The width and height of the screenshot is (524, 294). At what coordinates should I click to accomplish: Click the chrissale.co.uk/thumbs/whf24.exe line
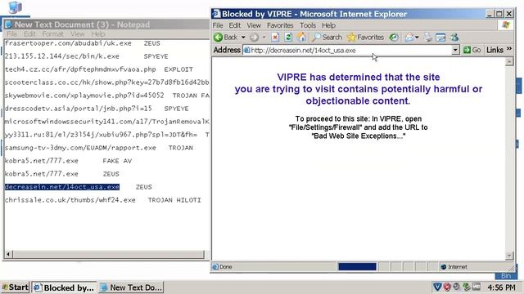[102, 200]
